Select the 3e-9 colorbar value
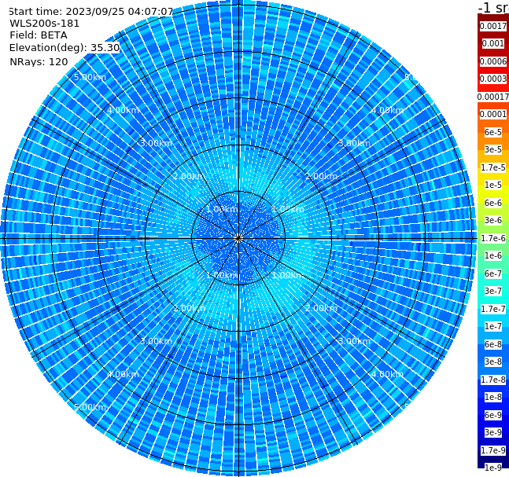The width and height of the screenshot is (509, 477). pyautogui.click(x=493, y=432)
